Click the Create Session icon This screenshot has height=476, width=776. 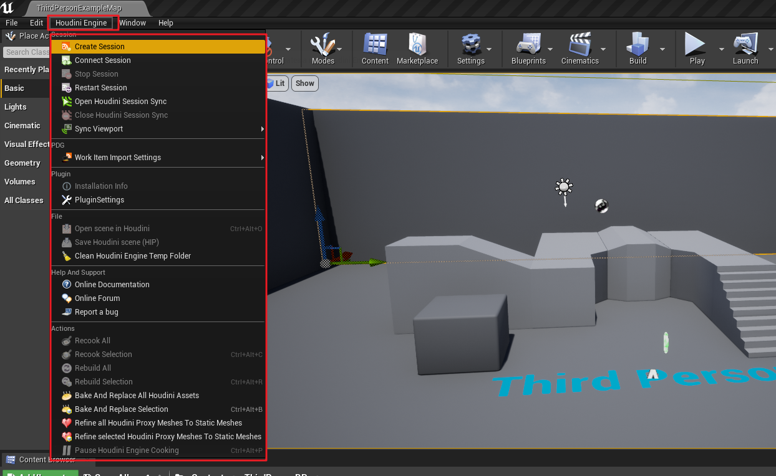(x=66, y=47)
